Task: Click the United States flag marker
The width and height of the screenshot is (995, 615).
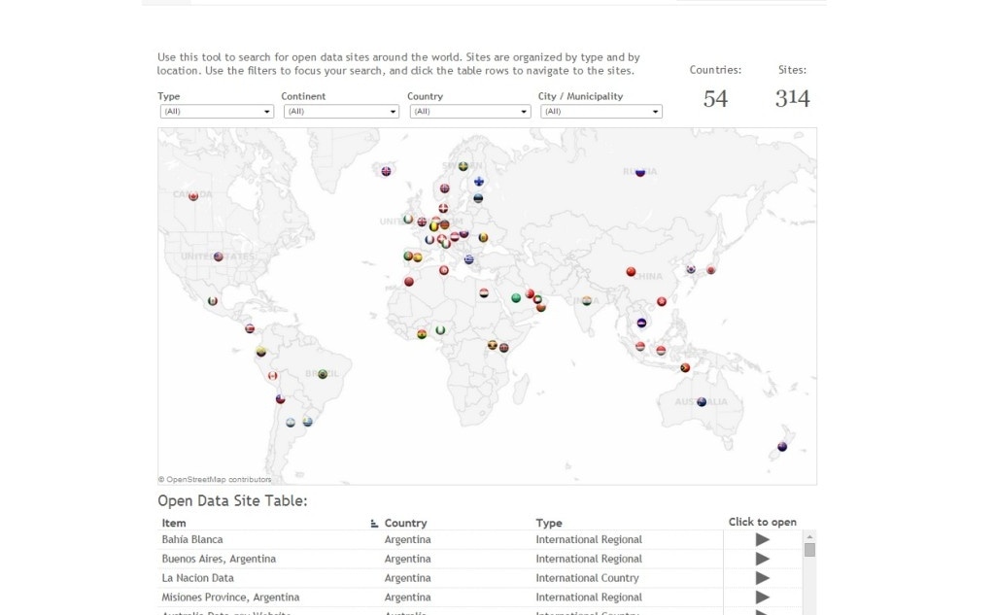Action: tap(218, 256)
